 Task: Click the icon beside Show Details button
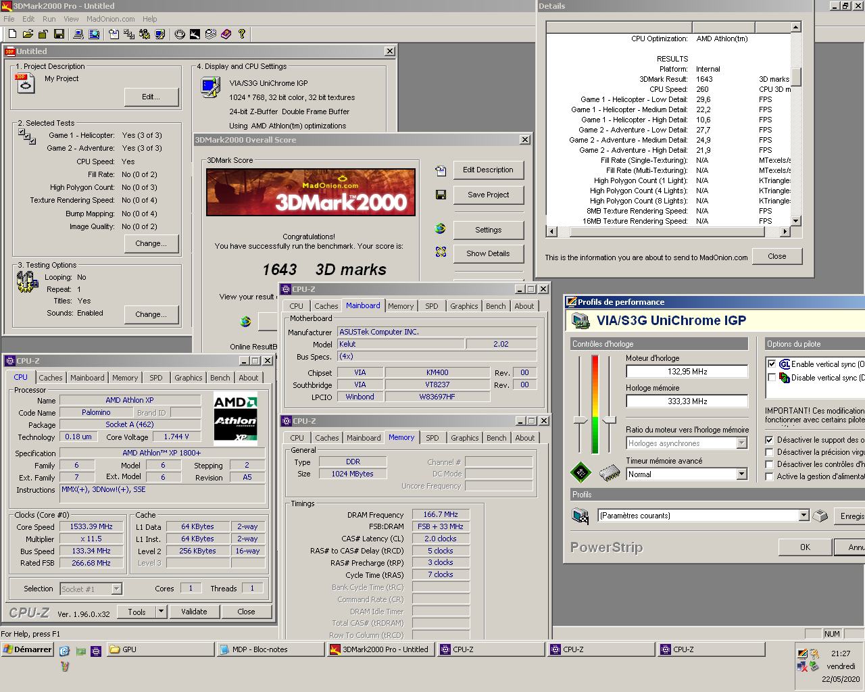tap(441, 251)
